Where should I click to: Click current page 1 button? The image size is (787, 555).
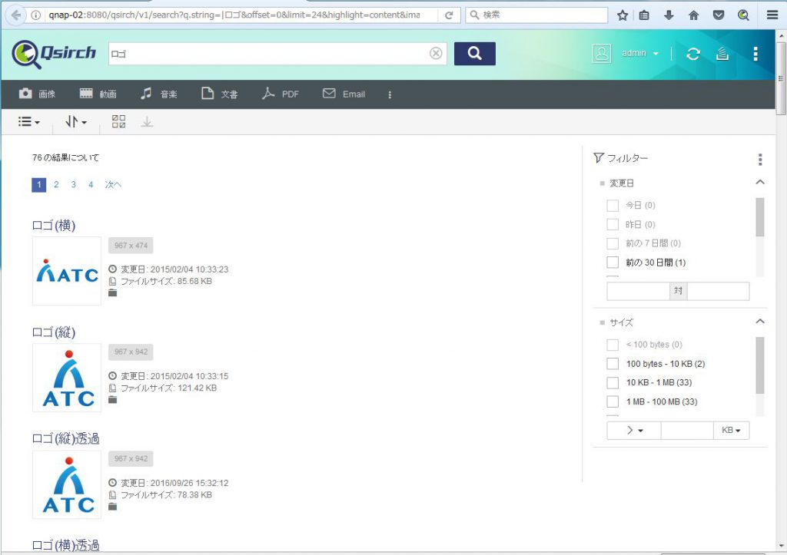click(x=38, y=184)
